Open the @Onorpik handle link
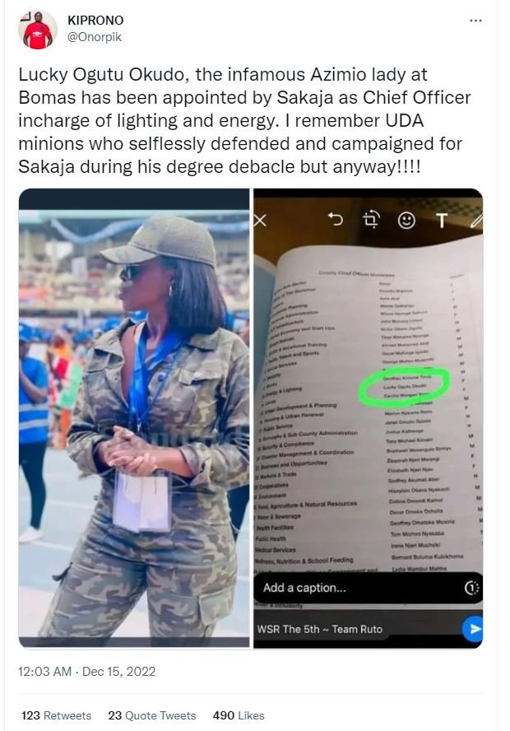 95,37
